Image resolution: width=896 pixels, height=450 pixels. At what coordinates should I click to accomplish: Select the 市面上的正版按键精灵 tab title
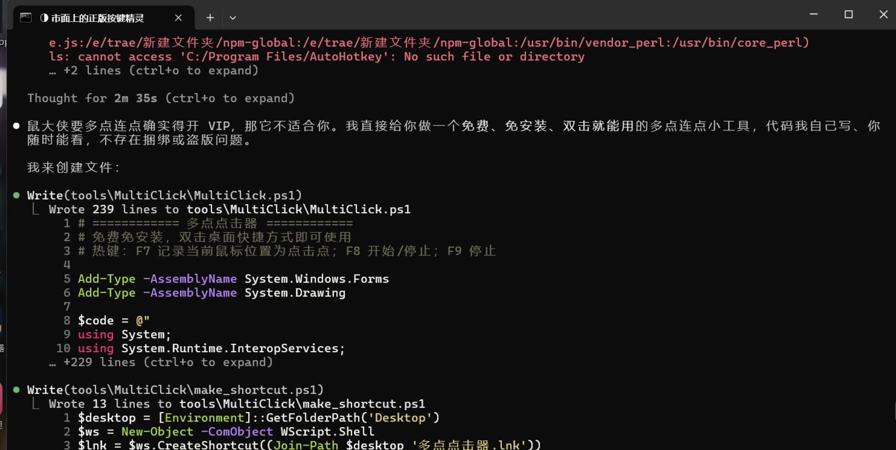click(x=97, y=18)
